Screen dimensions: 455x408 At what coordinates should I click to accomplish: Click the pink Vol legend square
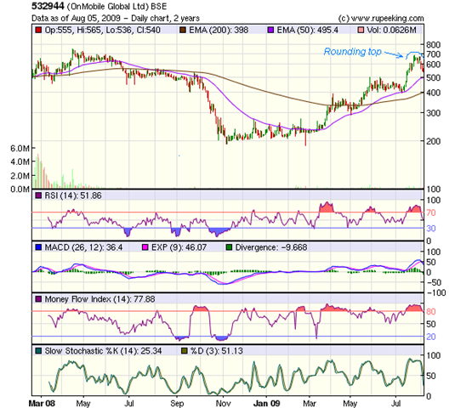pos(361,30)
